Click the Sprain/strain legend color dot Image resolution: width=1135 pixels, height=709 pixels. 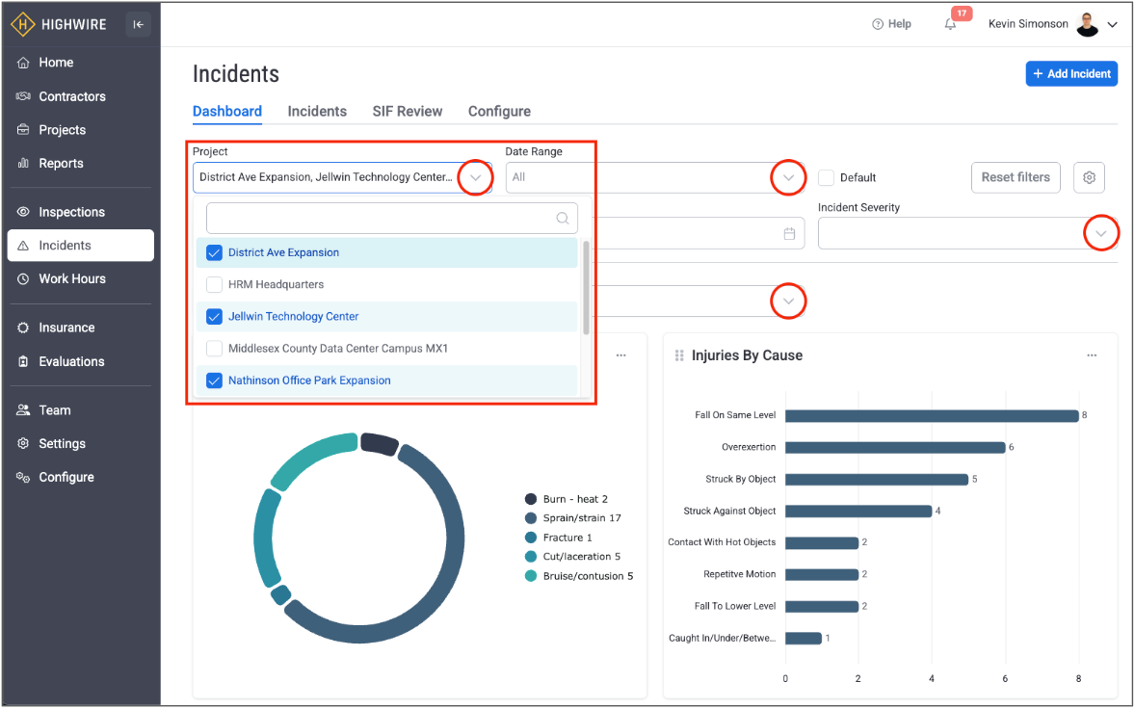pyautogui.click(x=531, y=518)
